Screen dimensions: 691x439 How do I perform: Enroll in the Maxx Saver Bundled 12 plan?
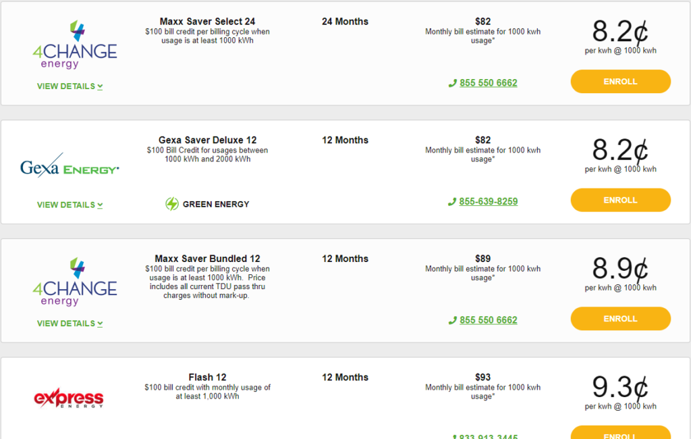(x=621, y=319)
